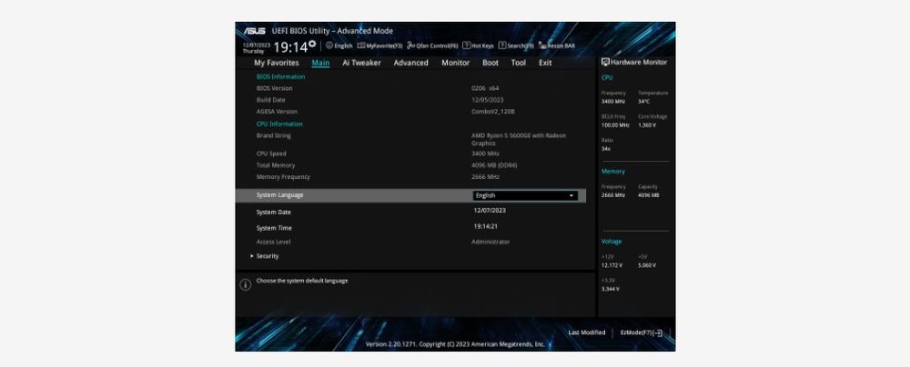Image resolution: width=910 pixels, height=367 pixels.
Task: Click the System Time value 19:14:21
Action: [485, 227]
